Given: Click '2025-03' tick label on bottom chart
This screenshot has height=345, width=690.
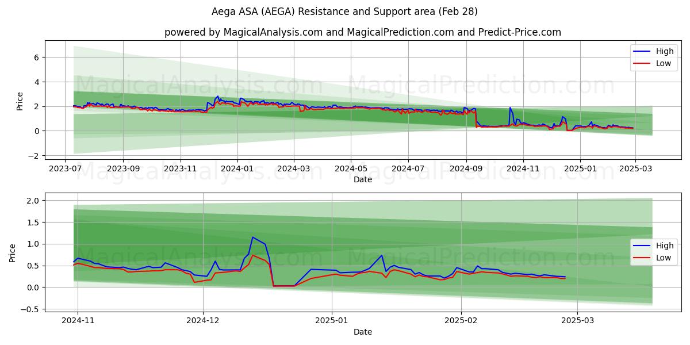Looking at the screenshot, I should click(577, 321).
